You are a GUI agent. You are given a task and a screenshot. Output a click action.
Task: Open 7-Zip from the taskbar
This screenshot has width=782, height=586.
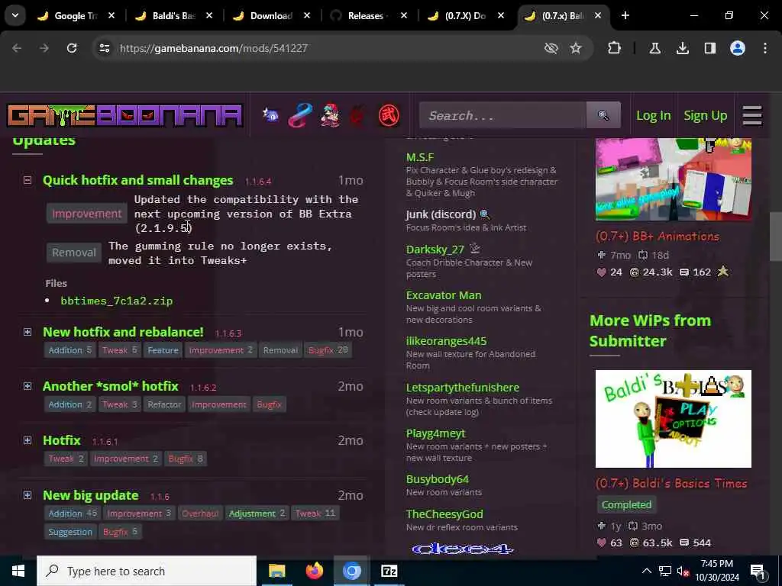pos(389,571)
